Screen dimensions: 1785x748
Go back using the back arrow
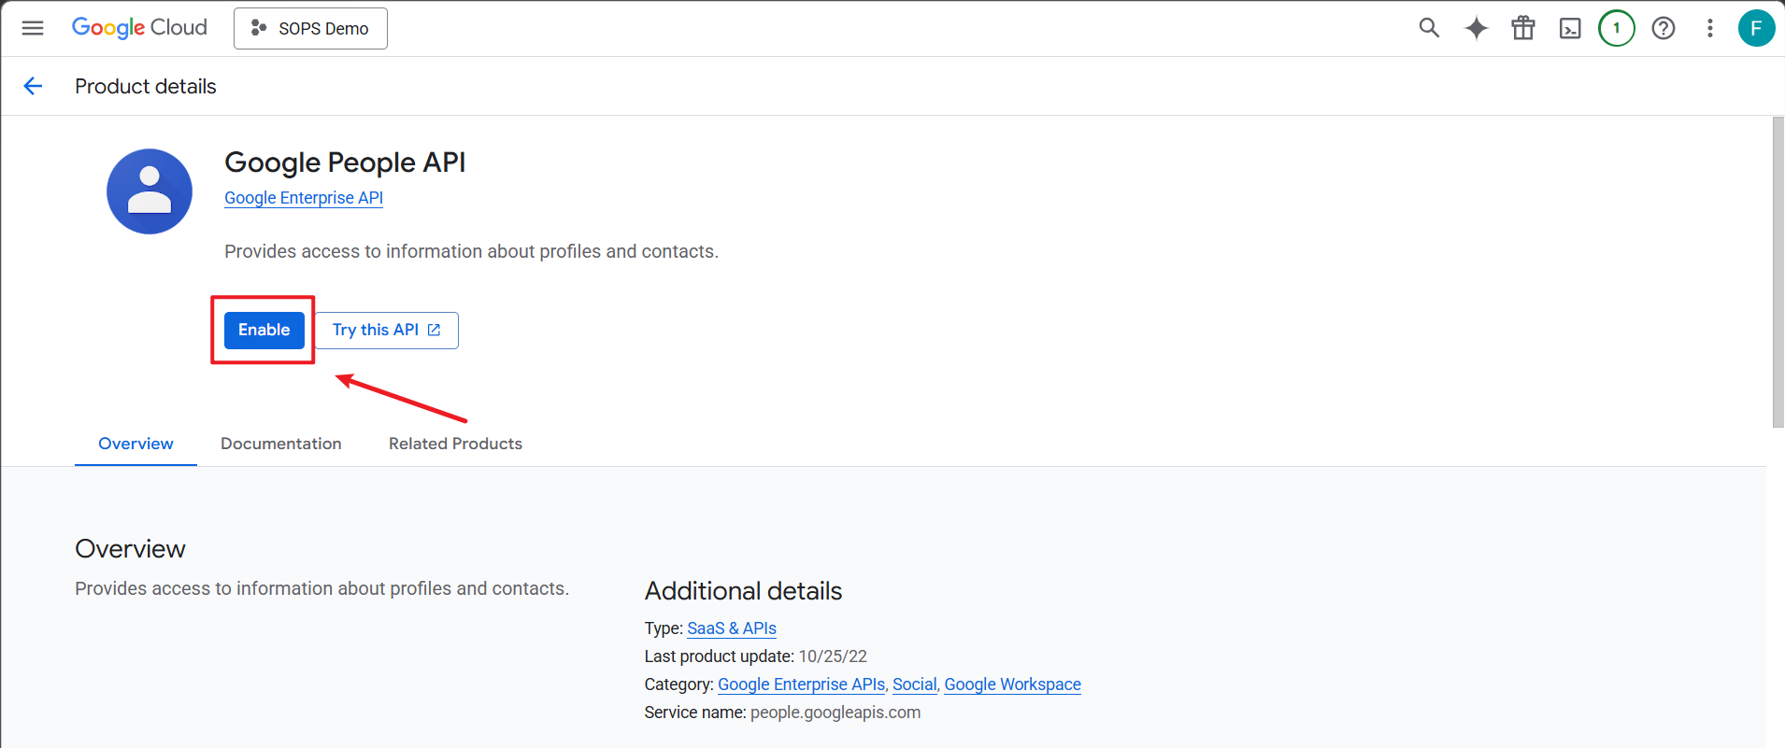pyautogui.click(x=33, y=86)
